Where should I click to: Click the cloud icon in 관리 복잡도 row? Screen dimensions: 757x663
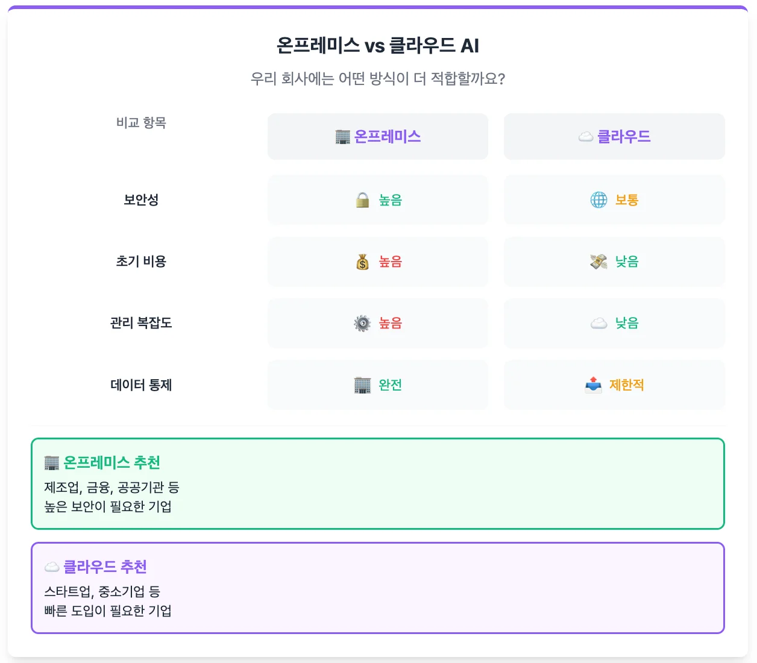click(598, 324)
